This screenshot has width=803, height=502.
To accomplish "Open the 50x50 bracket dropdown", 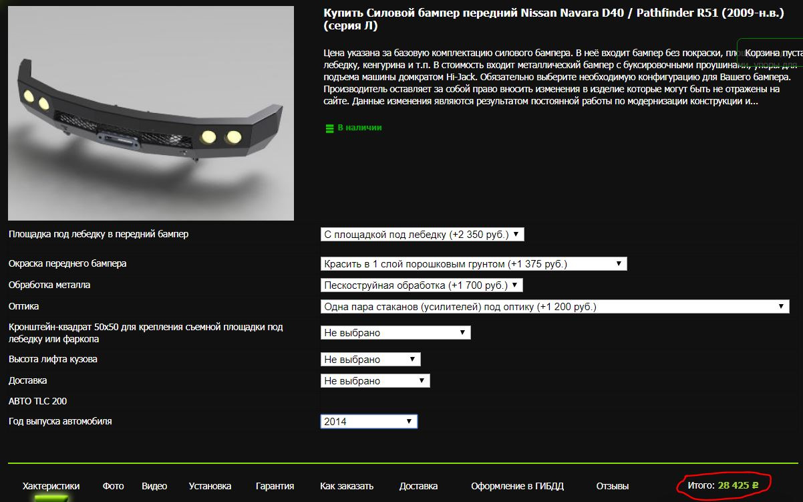I will 395,332.
